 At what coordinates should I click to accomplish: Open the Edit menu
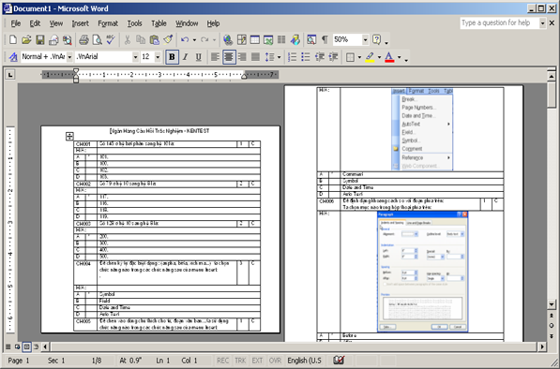[35, 23]
